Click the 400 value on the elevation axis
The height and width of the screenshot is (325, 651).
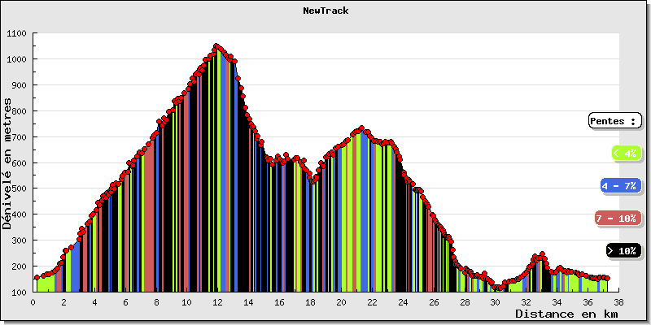(19, 214)
